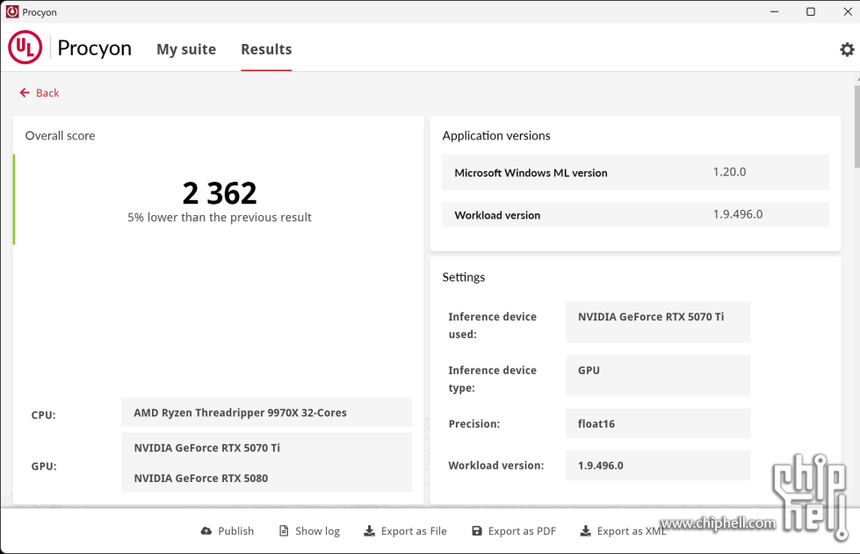Click the scrollbar up arrow

coord(856,78)
